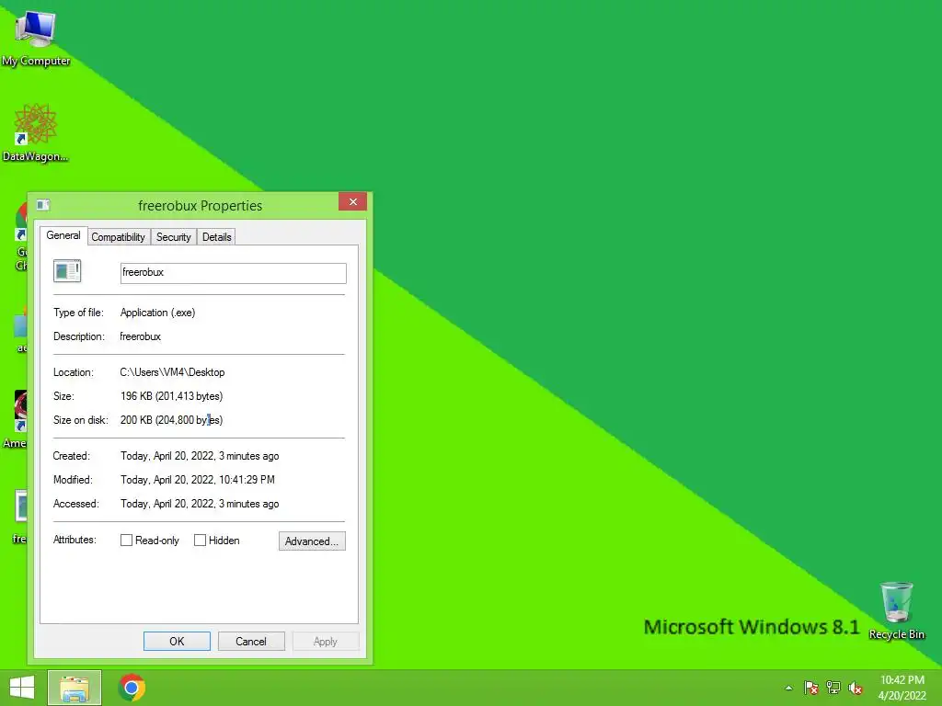Show hidden system tray icons arrow
This screenshot has height=706, width=942.
click(788, 688)
